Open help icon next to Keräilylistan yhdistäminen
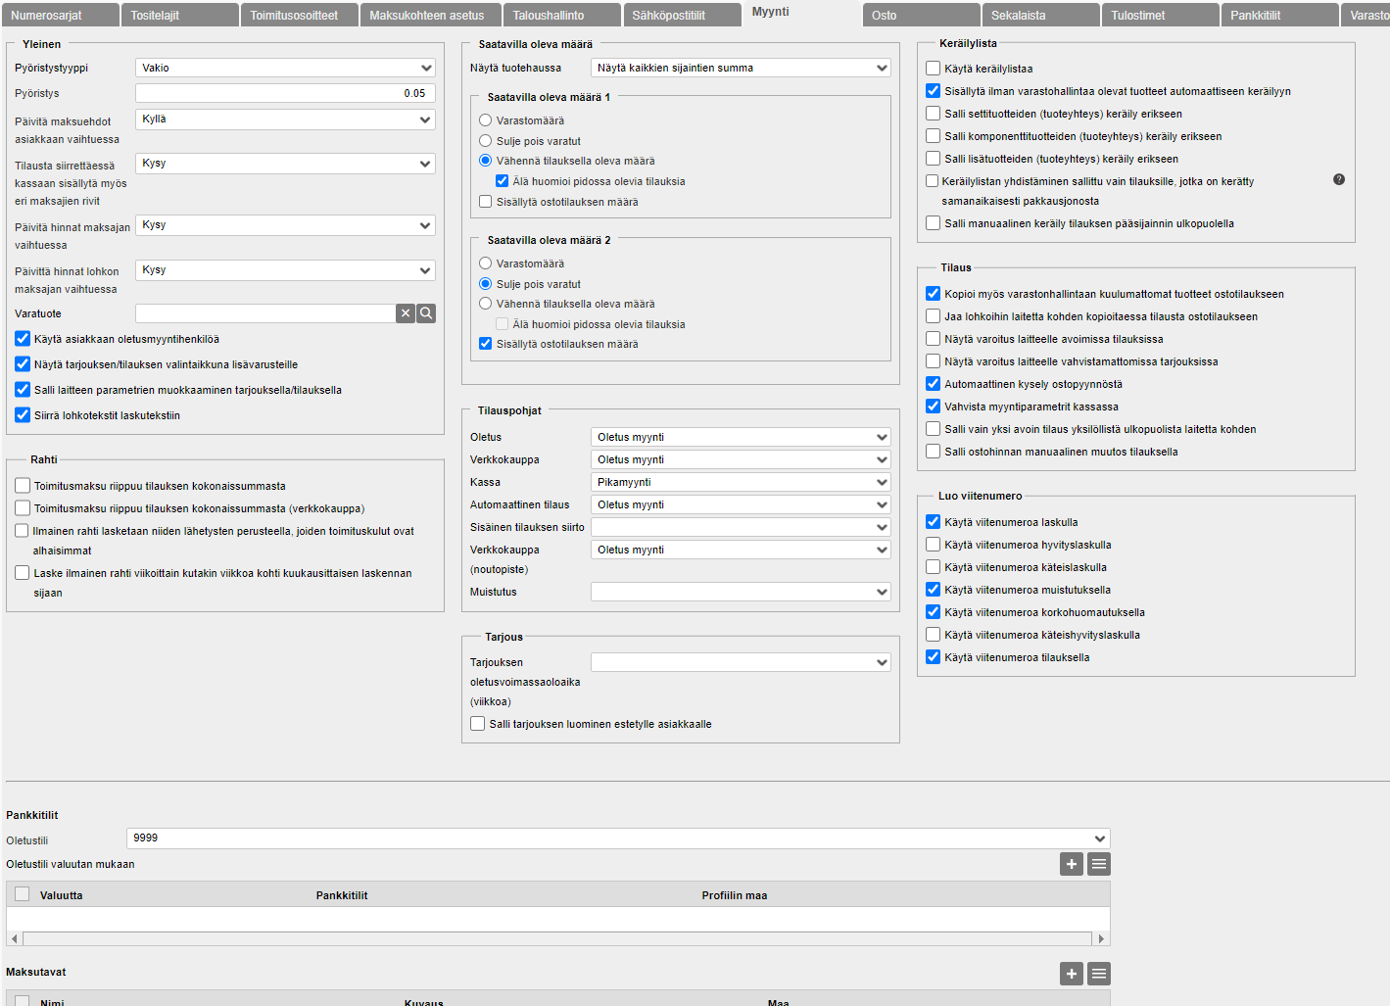 click(x=1339, y=179)
